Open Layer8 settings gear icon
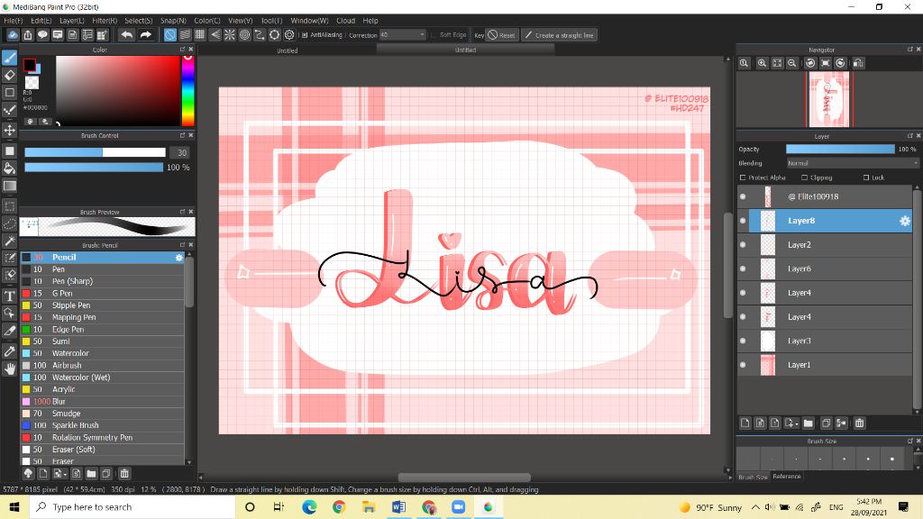The width and height of the screenshot is (923, 519). 905,221
